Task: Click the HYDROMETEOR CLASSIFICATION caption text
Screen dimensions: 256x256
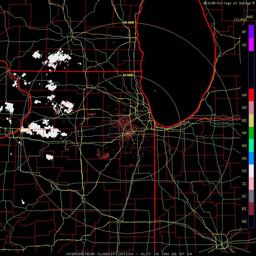Action: click(x=100, y=254)
